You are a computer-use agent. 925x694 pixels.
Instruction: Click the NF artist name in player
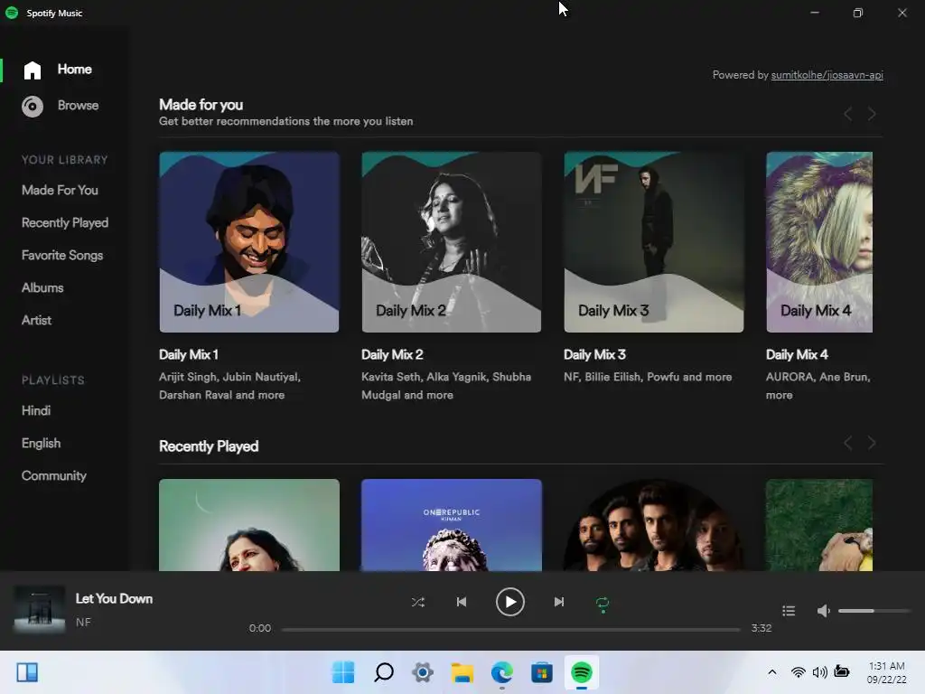point(83,622)
